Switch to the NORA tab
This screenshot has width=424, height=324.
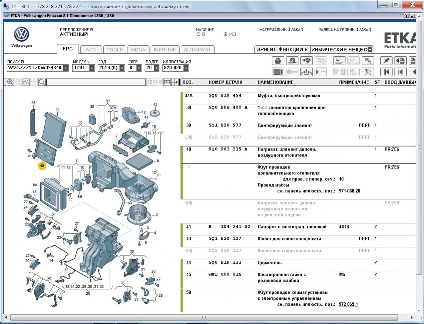click(138, 50)
